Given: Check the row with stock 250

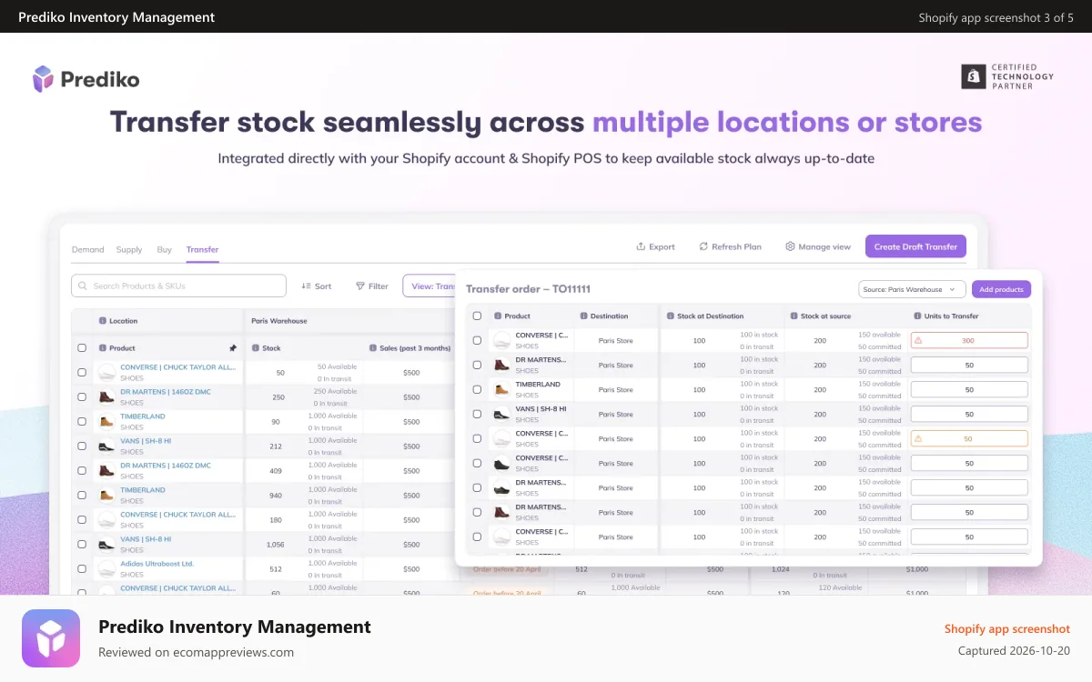Looking at the screenshot, I should (82, 397).
